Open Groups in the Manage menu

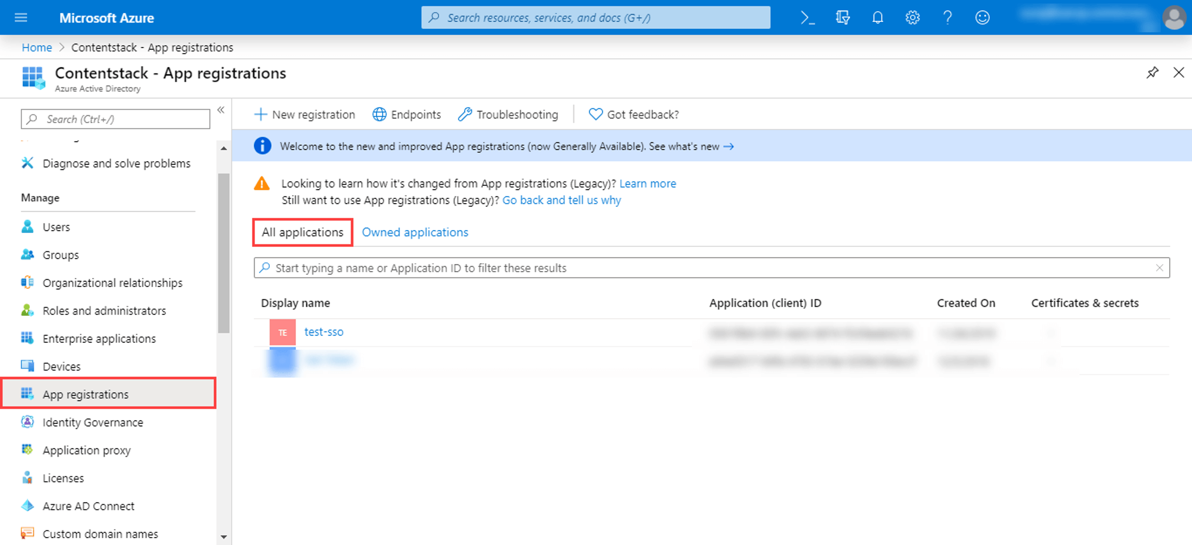coord(61,255)
